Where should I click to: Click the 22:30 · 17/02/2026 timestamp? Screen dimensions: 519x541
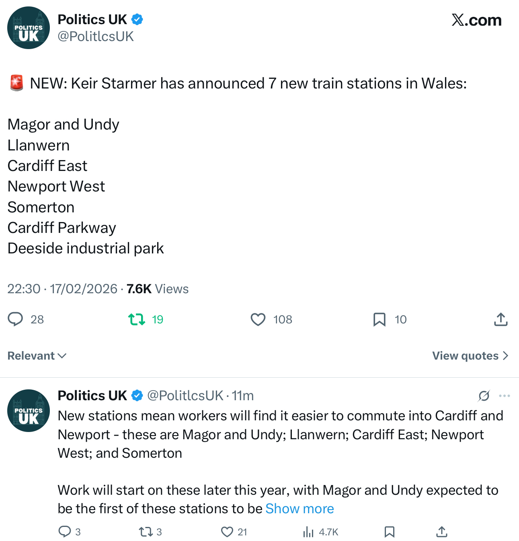click(62, 289)
